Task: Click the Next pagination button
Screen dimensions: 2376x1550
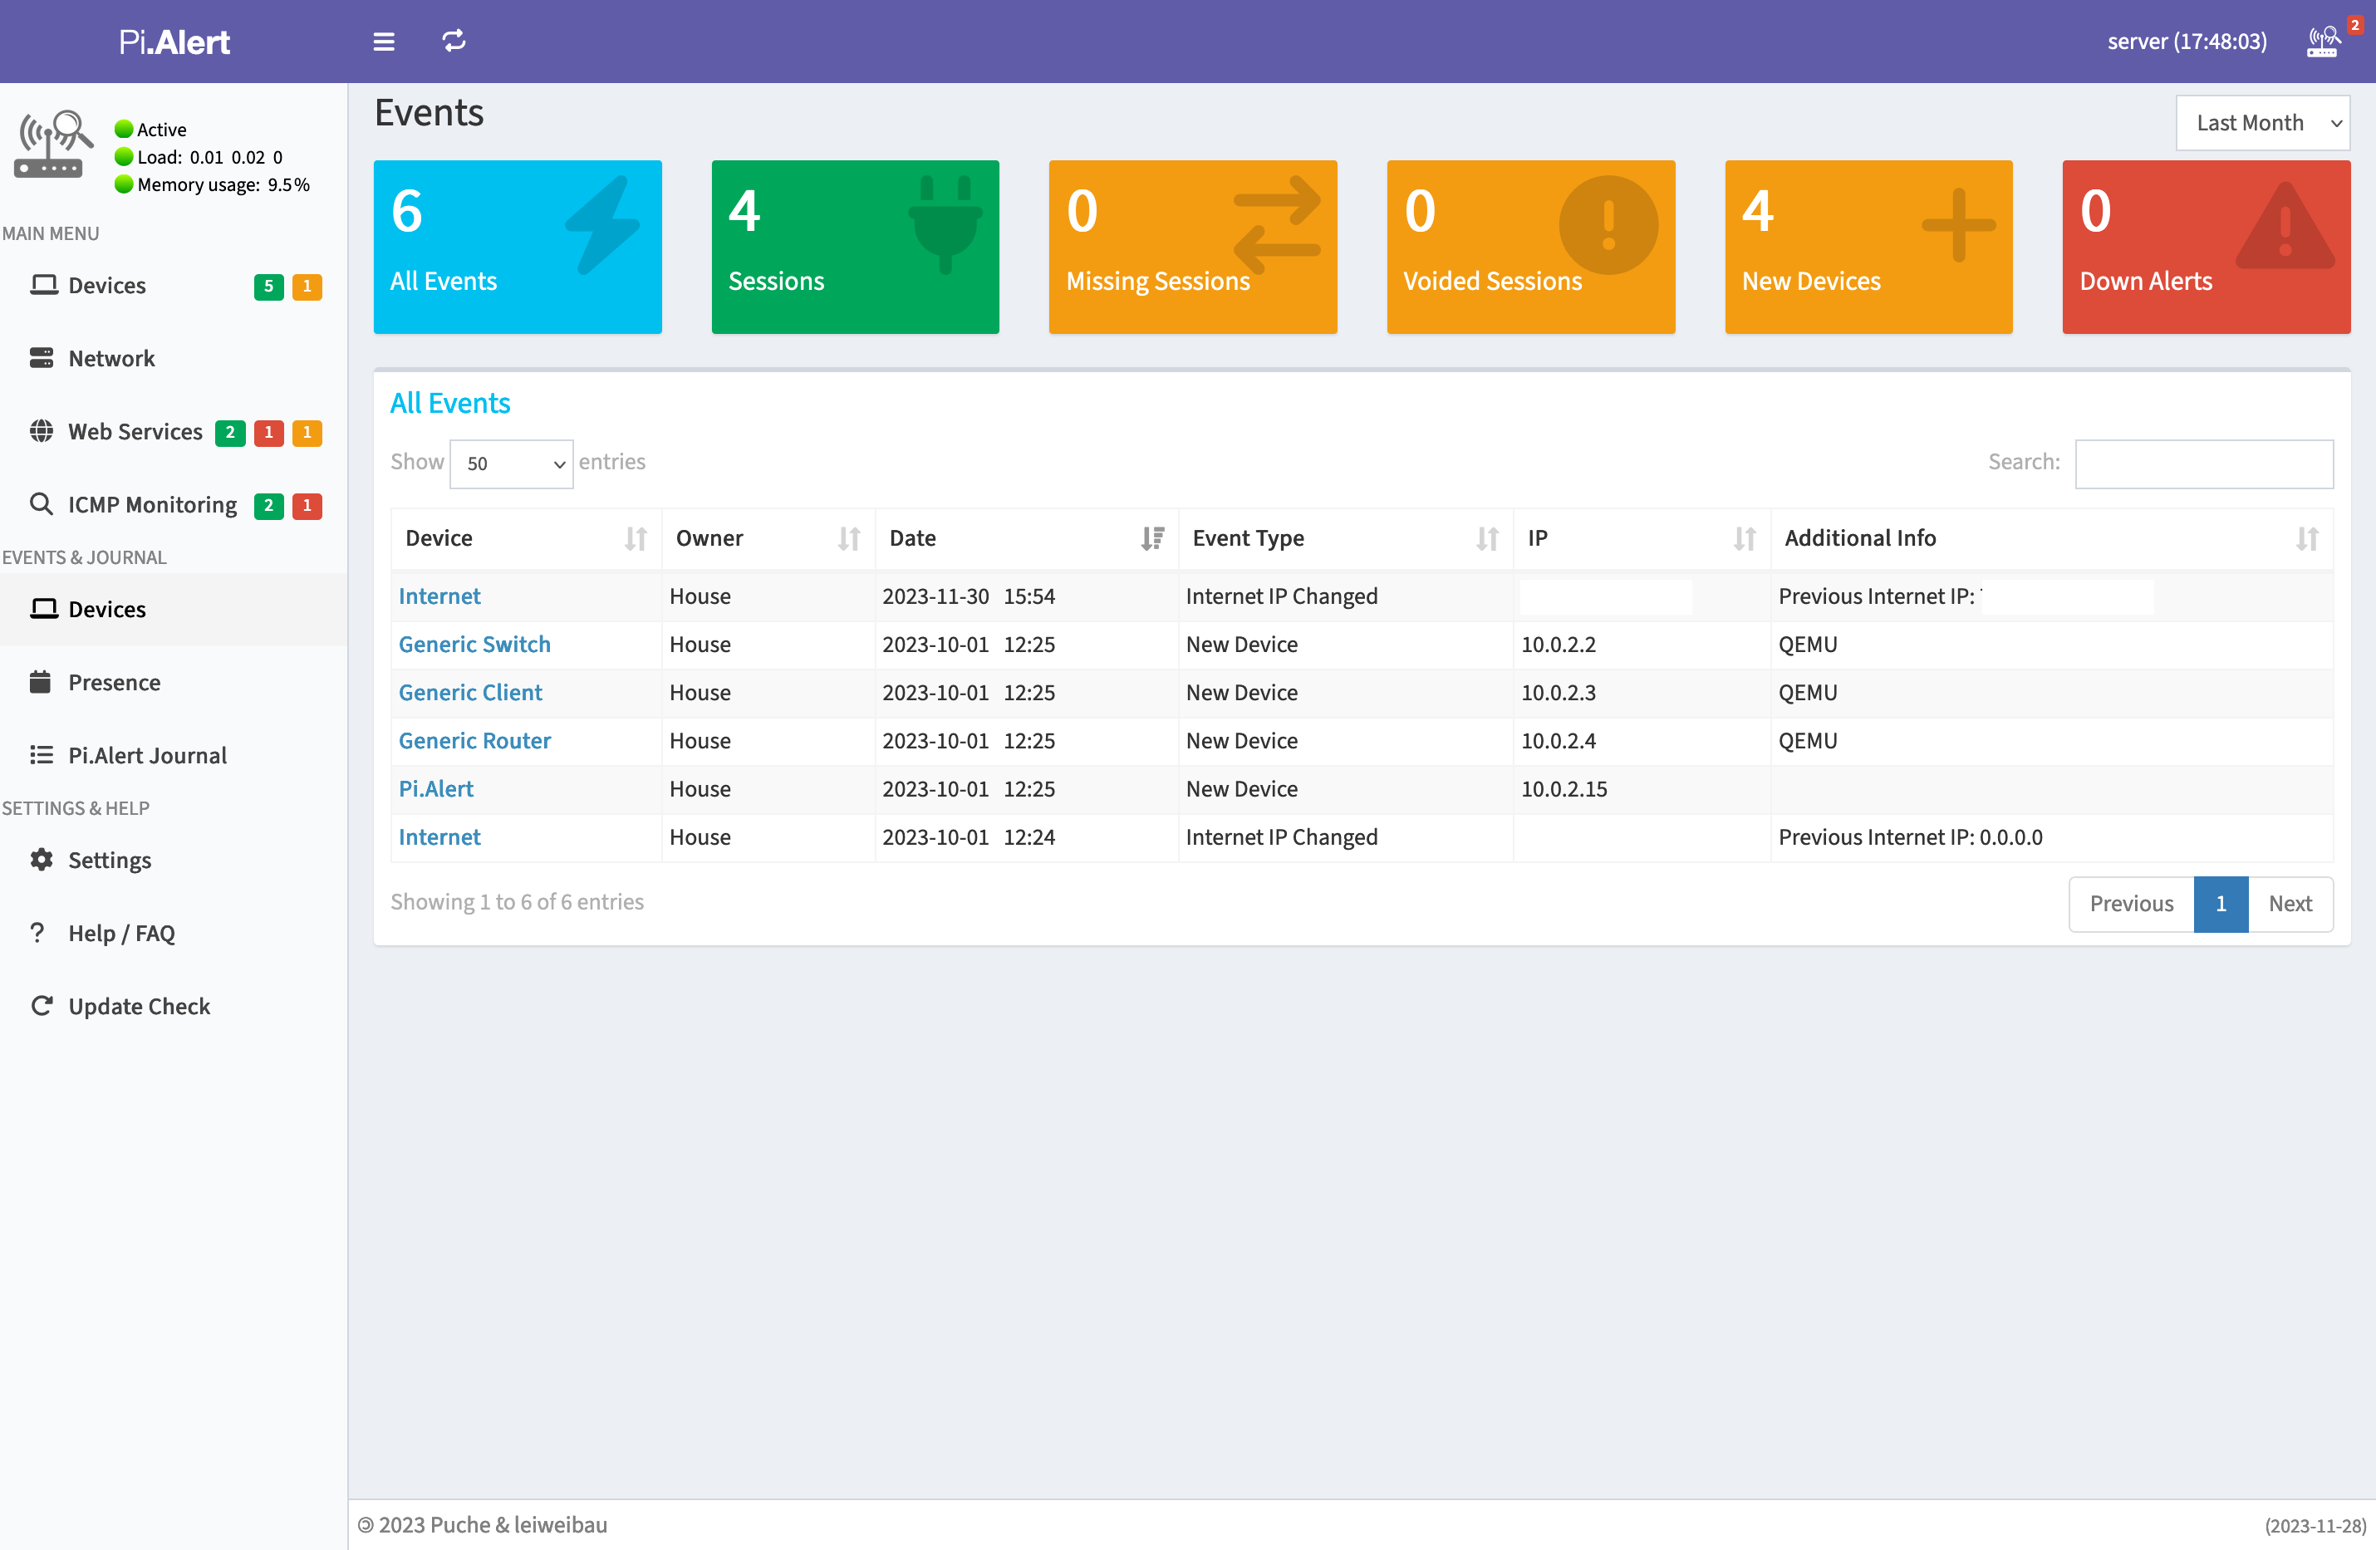Action: (x=2290, y=900)
